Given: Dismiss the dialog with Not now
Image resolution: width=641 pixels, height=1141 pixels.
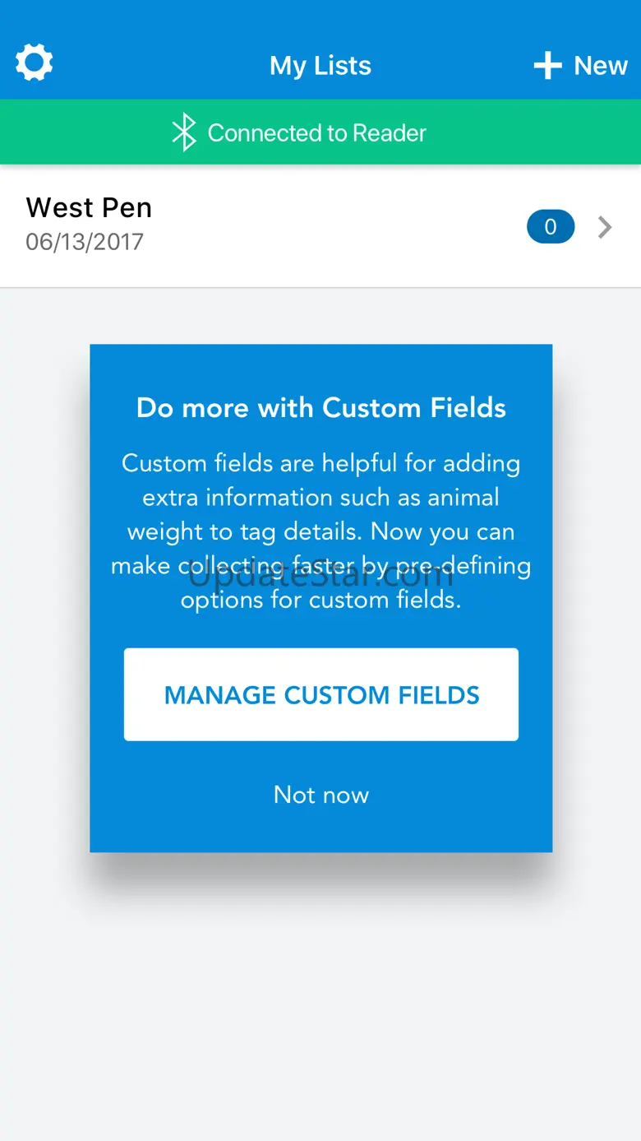Looking at the screenshot, I should (x=320, y=795).
